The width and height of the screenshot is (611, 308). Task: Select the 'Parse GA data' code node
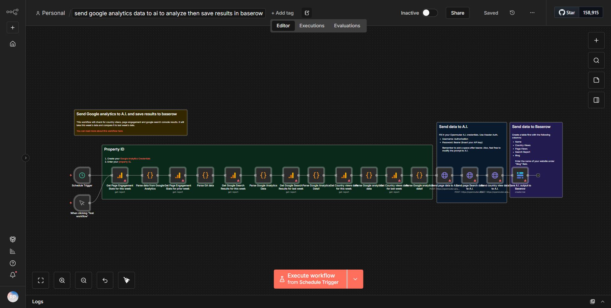point(206,175)
